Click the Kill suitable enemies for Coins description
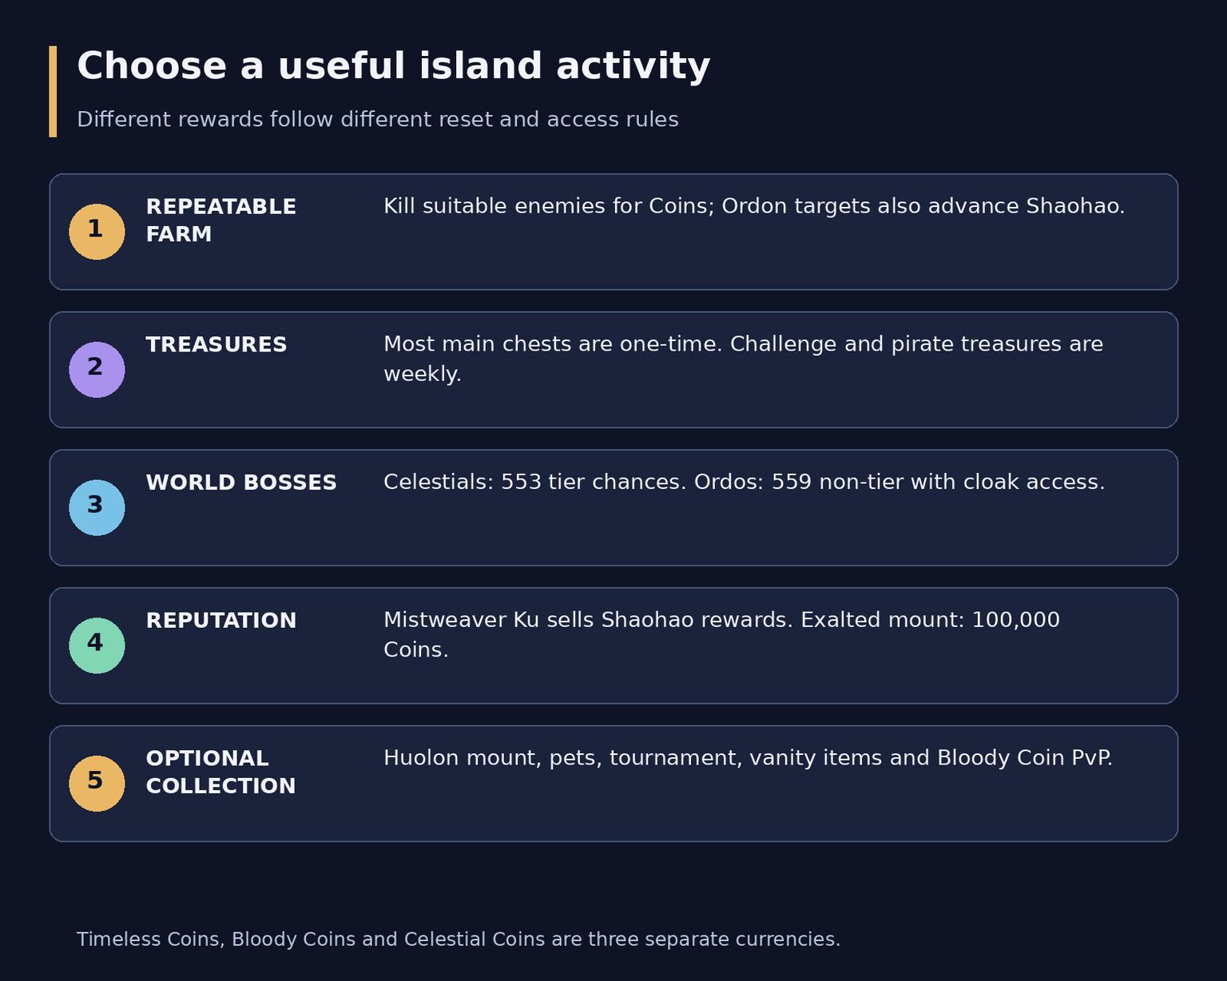Image resolution: width=1227 pixels, height=981 pixels. pyautogui.click(x=754, y=207)
